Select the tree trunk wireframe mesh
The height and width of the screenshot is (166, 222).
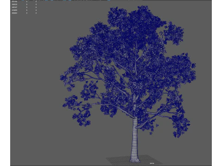135,140
